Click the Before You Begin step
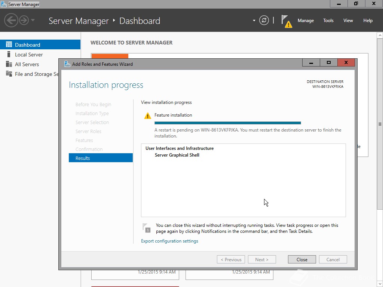 [x=93, y=105]
